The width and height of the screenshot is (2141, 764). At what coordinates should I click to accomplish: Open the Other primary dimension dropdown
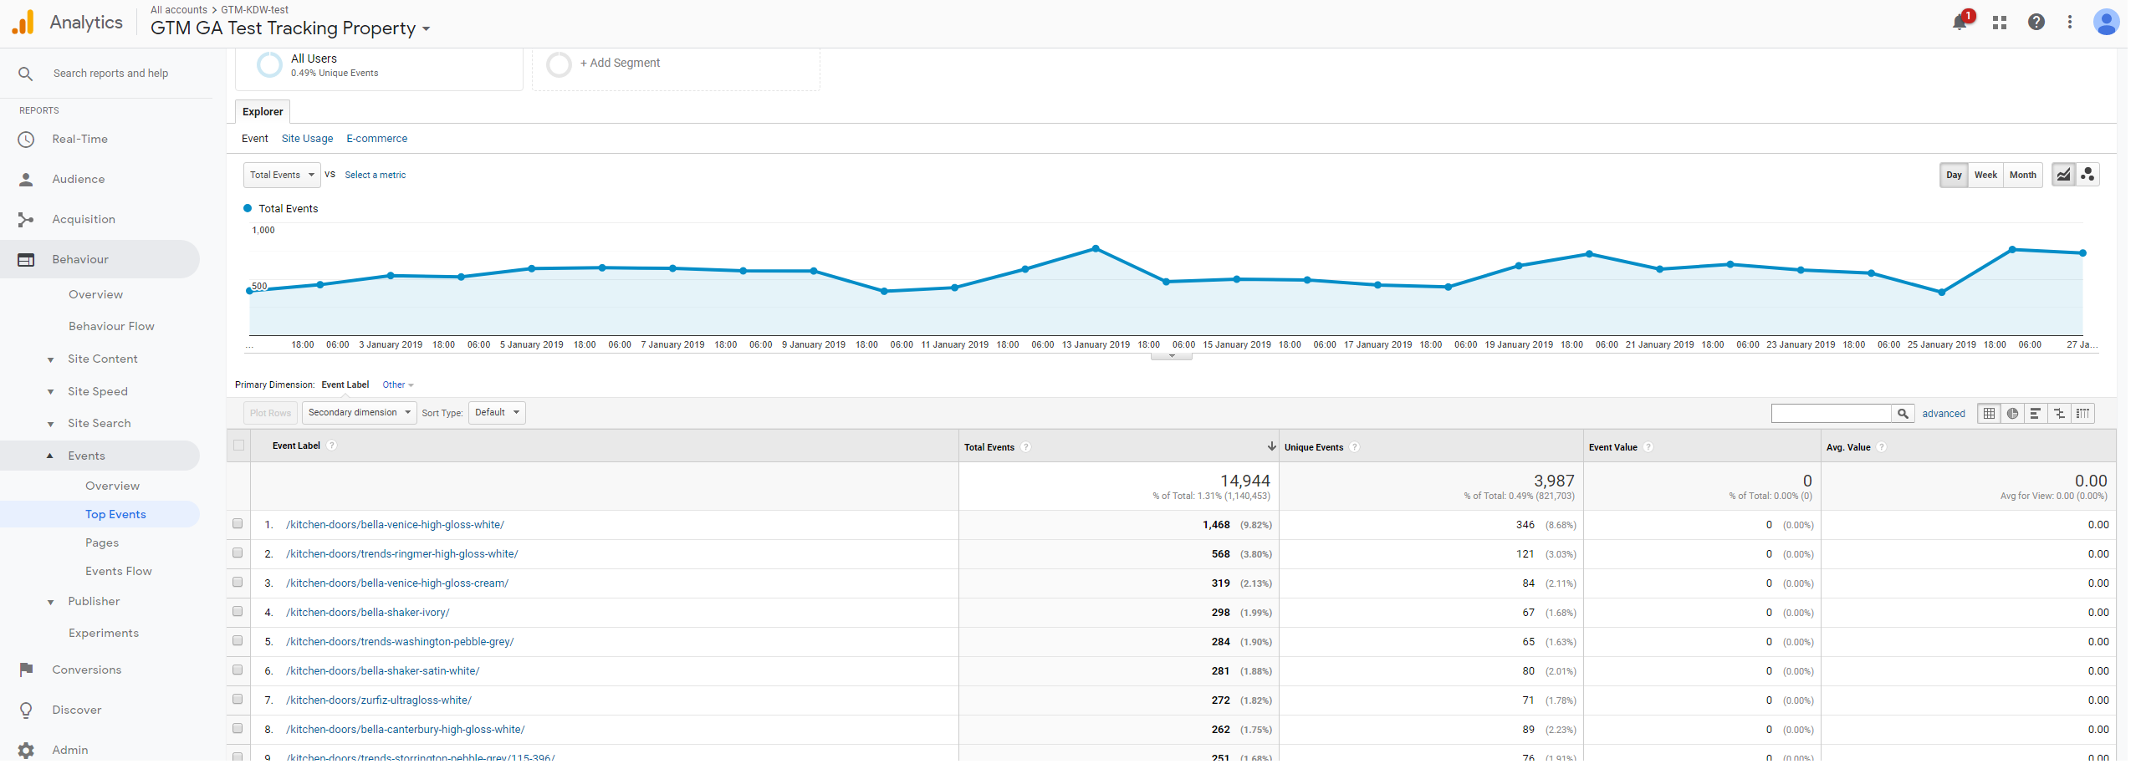398,385
